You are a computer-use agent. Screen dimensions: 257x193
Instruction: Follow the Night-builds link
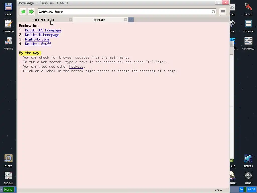click(x=37, y=39)
